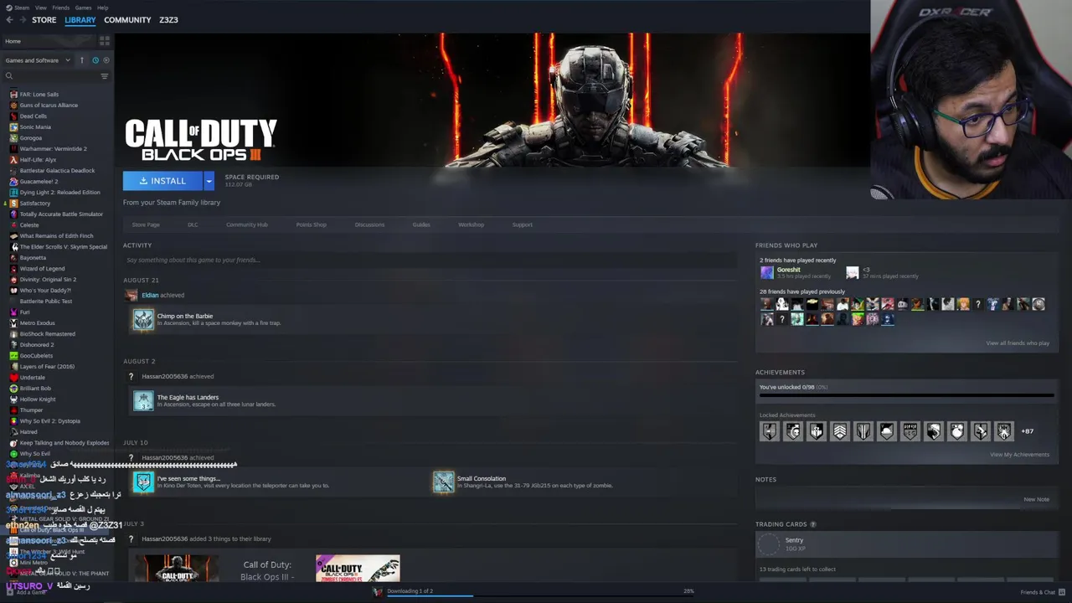Click Chimp on the Barbie achievement icon
This screenshot has height=603, width=1072.
coord(143,319)
